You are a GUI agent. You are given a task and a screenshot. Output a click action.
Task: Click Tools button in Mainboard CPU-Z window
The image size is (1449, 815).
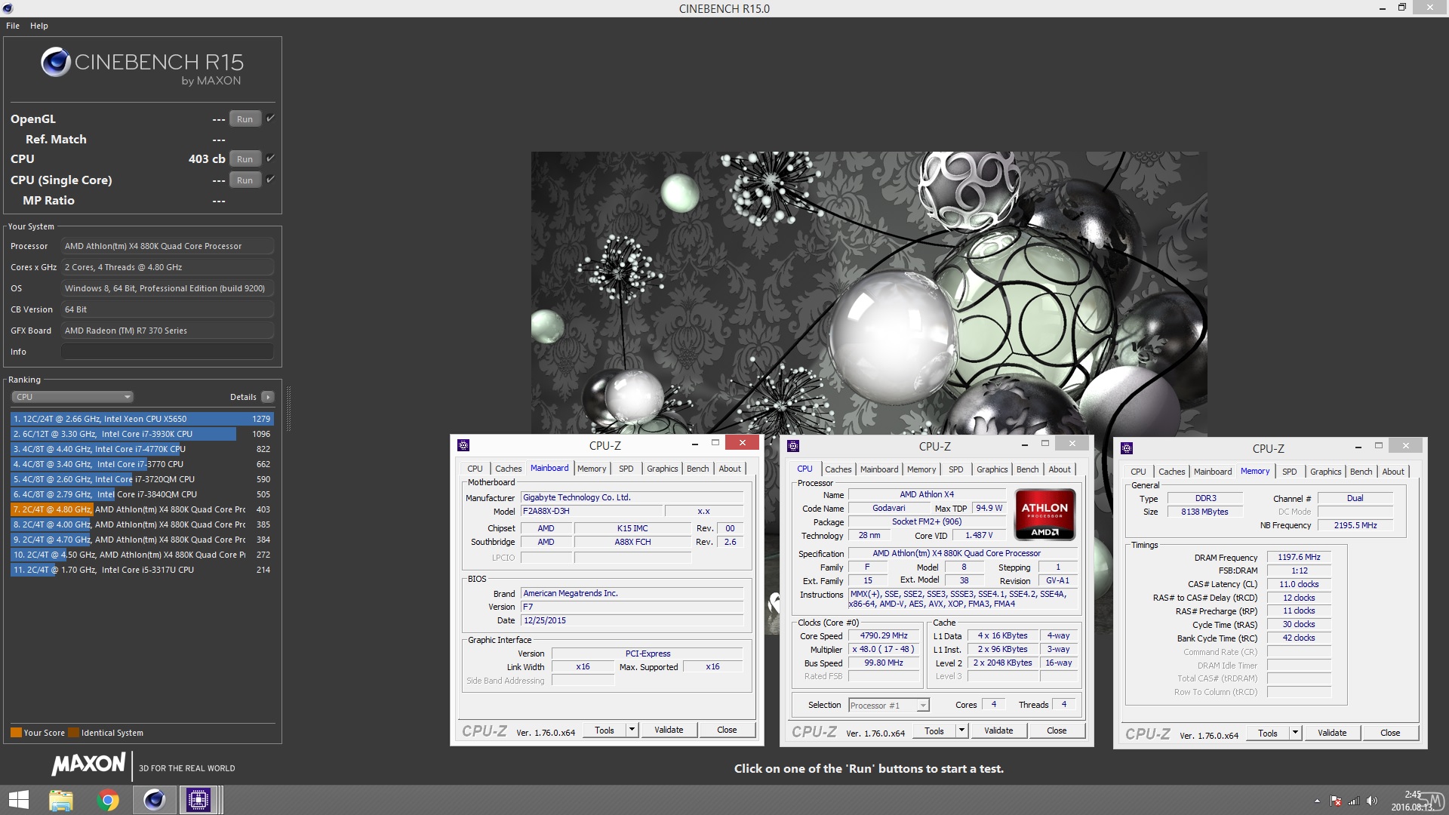point(605,730)
